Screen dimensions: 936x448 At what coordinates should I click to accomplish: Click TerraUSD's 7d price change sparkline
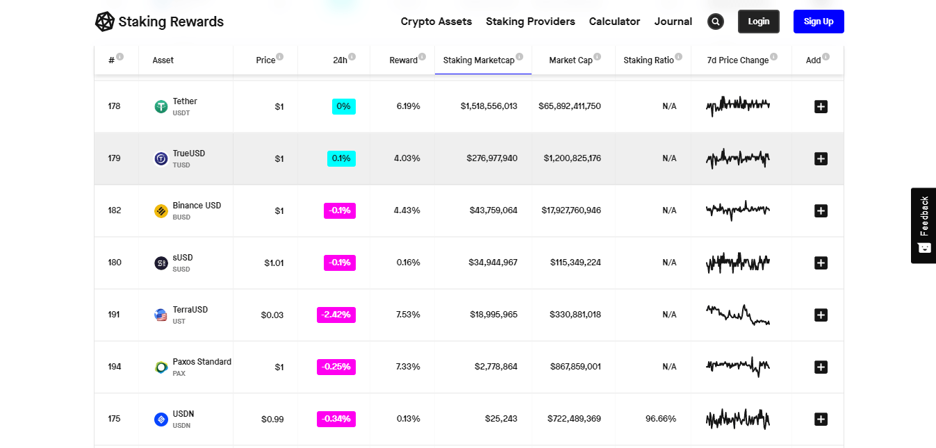pyautogui.click(x=738, y=315)
